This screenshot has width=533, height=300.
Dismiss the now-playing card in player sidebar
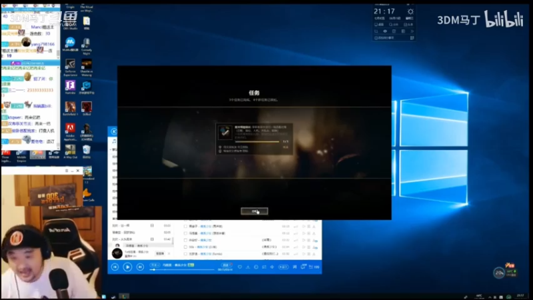point(169,253)
